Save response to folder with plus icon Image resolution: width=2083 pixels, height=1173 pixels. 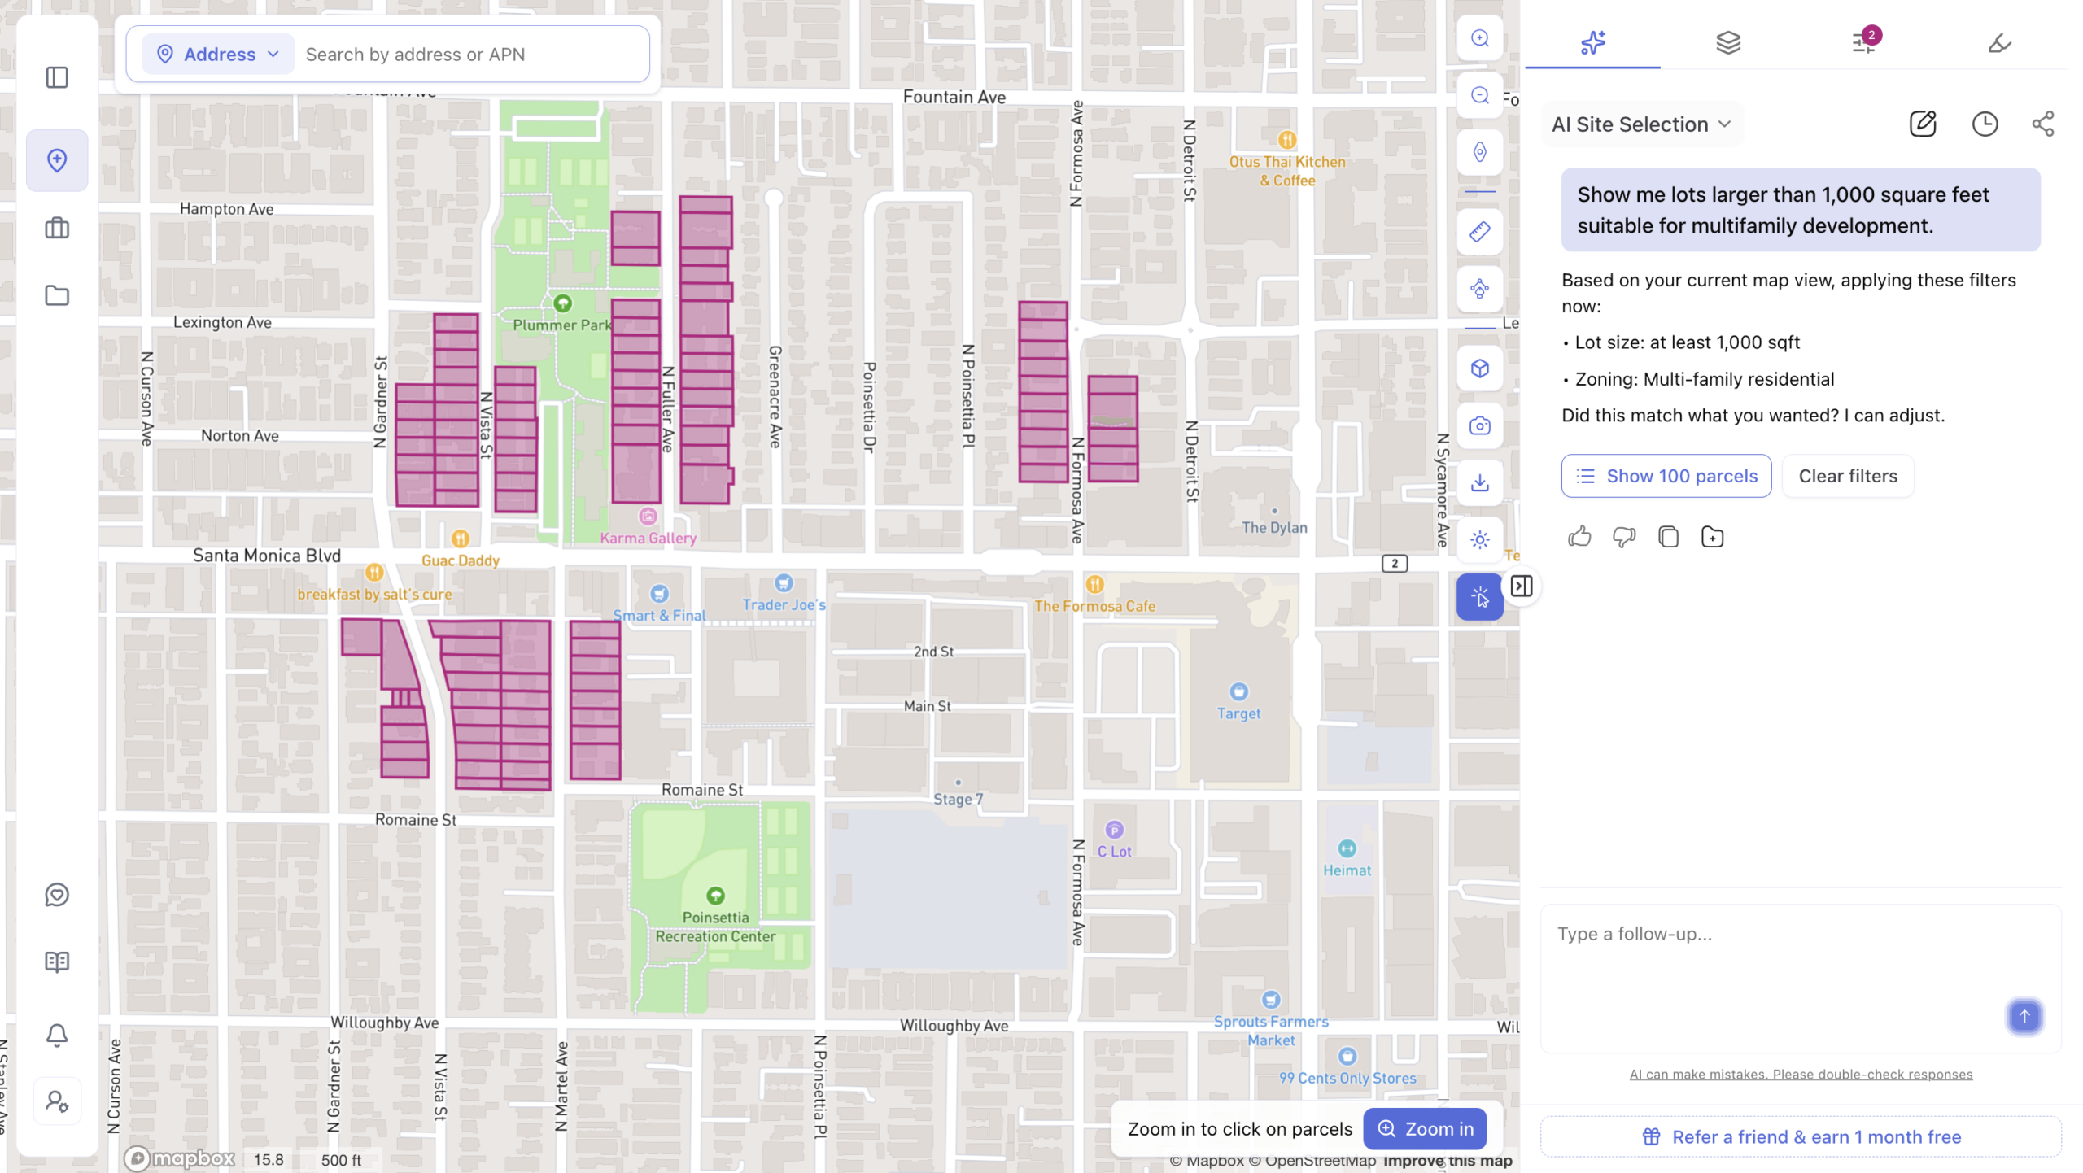[1712, 537]
